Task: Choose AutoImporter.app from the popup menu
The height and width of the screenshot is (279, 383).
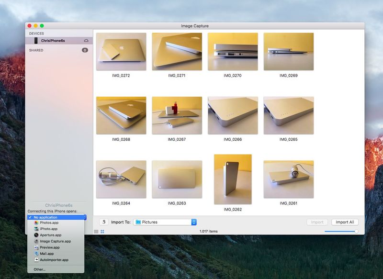Action: pos(56,260)
